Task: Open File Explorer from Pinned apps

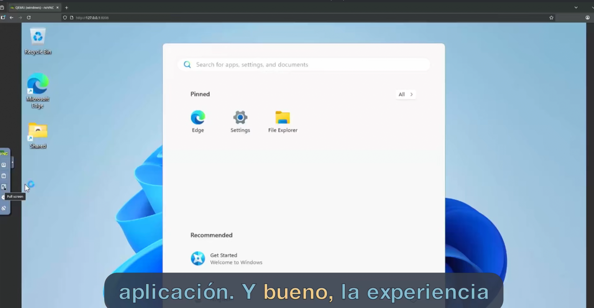Action: point(283,121)
